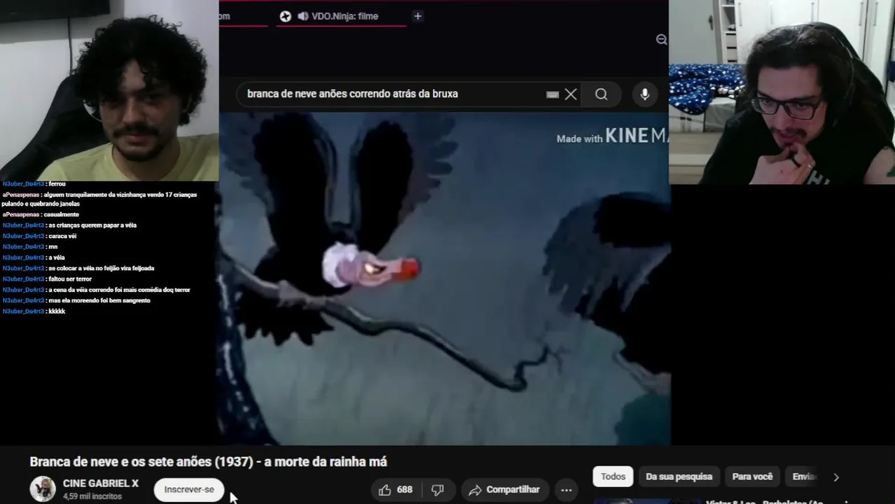
Task: Click the Snow White video player
Action: click(x=445, y=278)
